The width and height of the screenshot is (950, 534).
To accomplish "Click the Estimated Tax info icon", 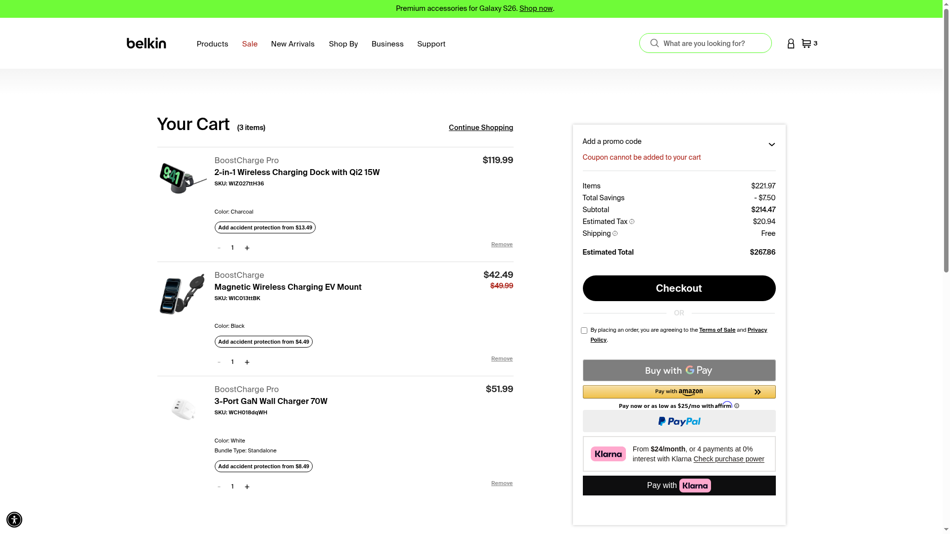I will coord(632,222).
